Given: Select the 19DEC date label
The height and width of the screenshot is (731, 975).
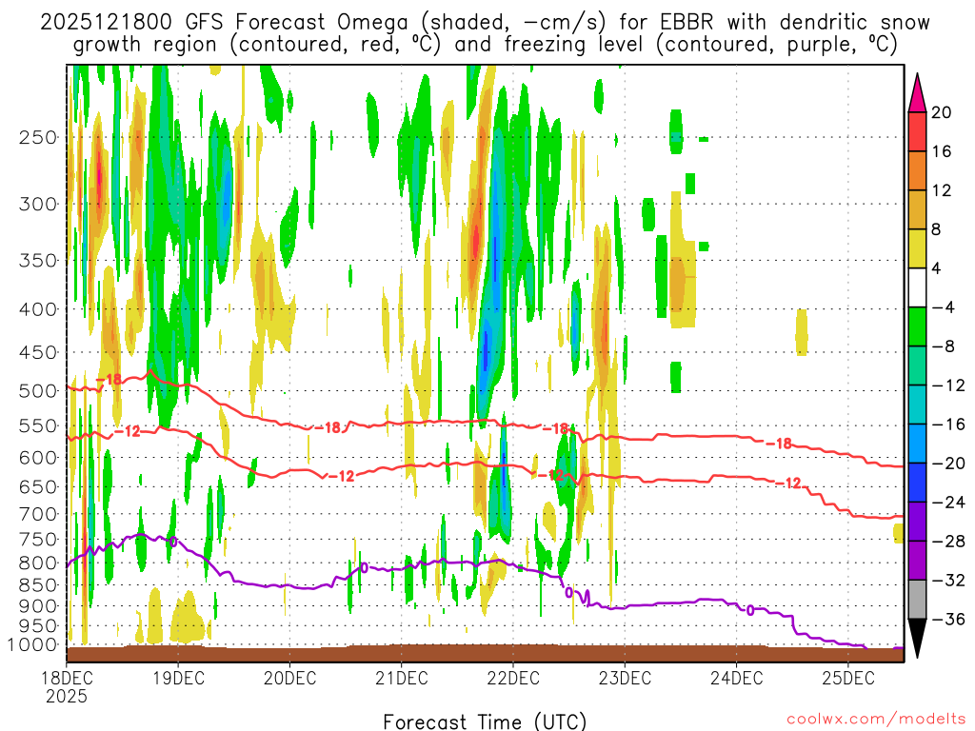Looking at the screenshot, I should pos(178,678).
